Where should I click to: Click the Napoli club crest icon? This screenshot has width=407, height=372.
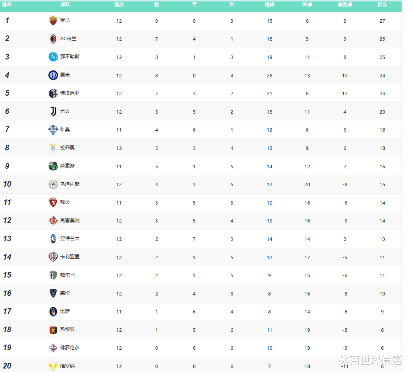pos(53,57)
